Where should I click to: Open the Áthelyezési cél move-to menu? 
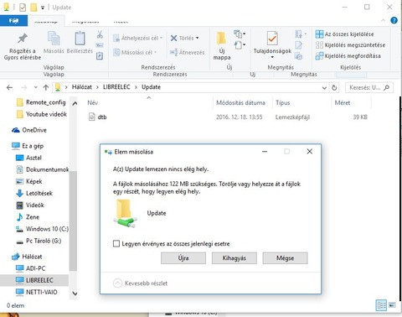(137, 38)
